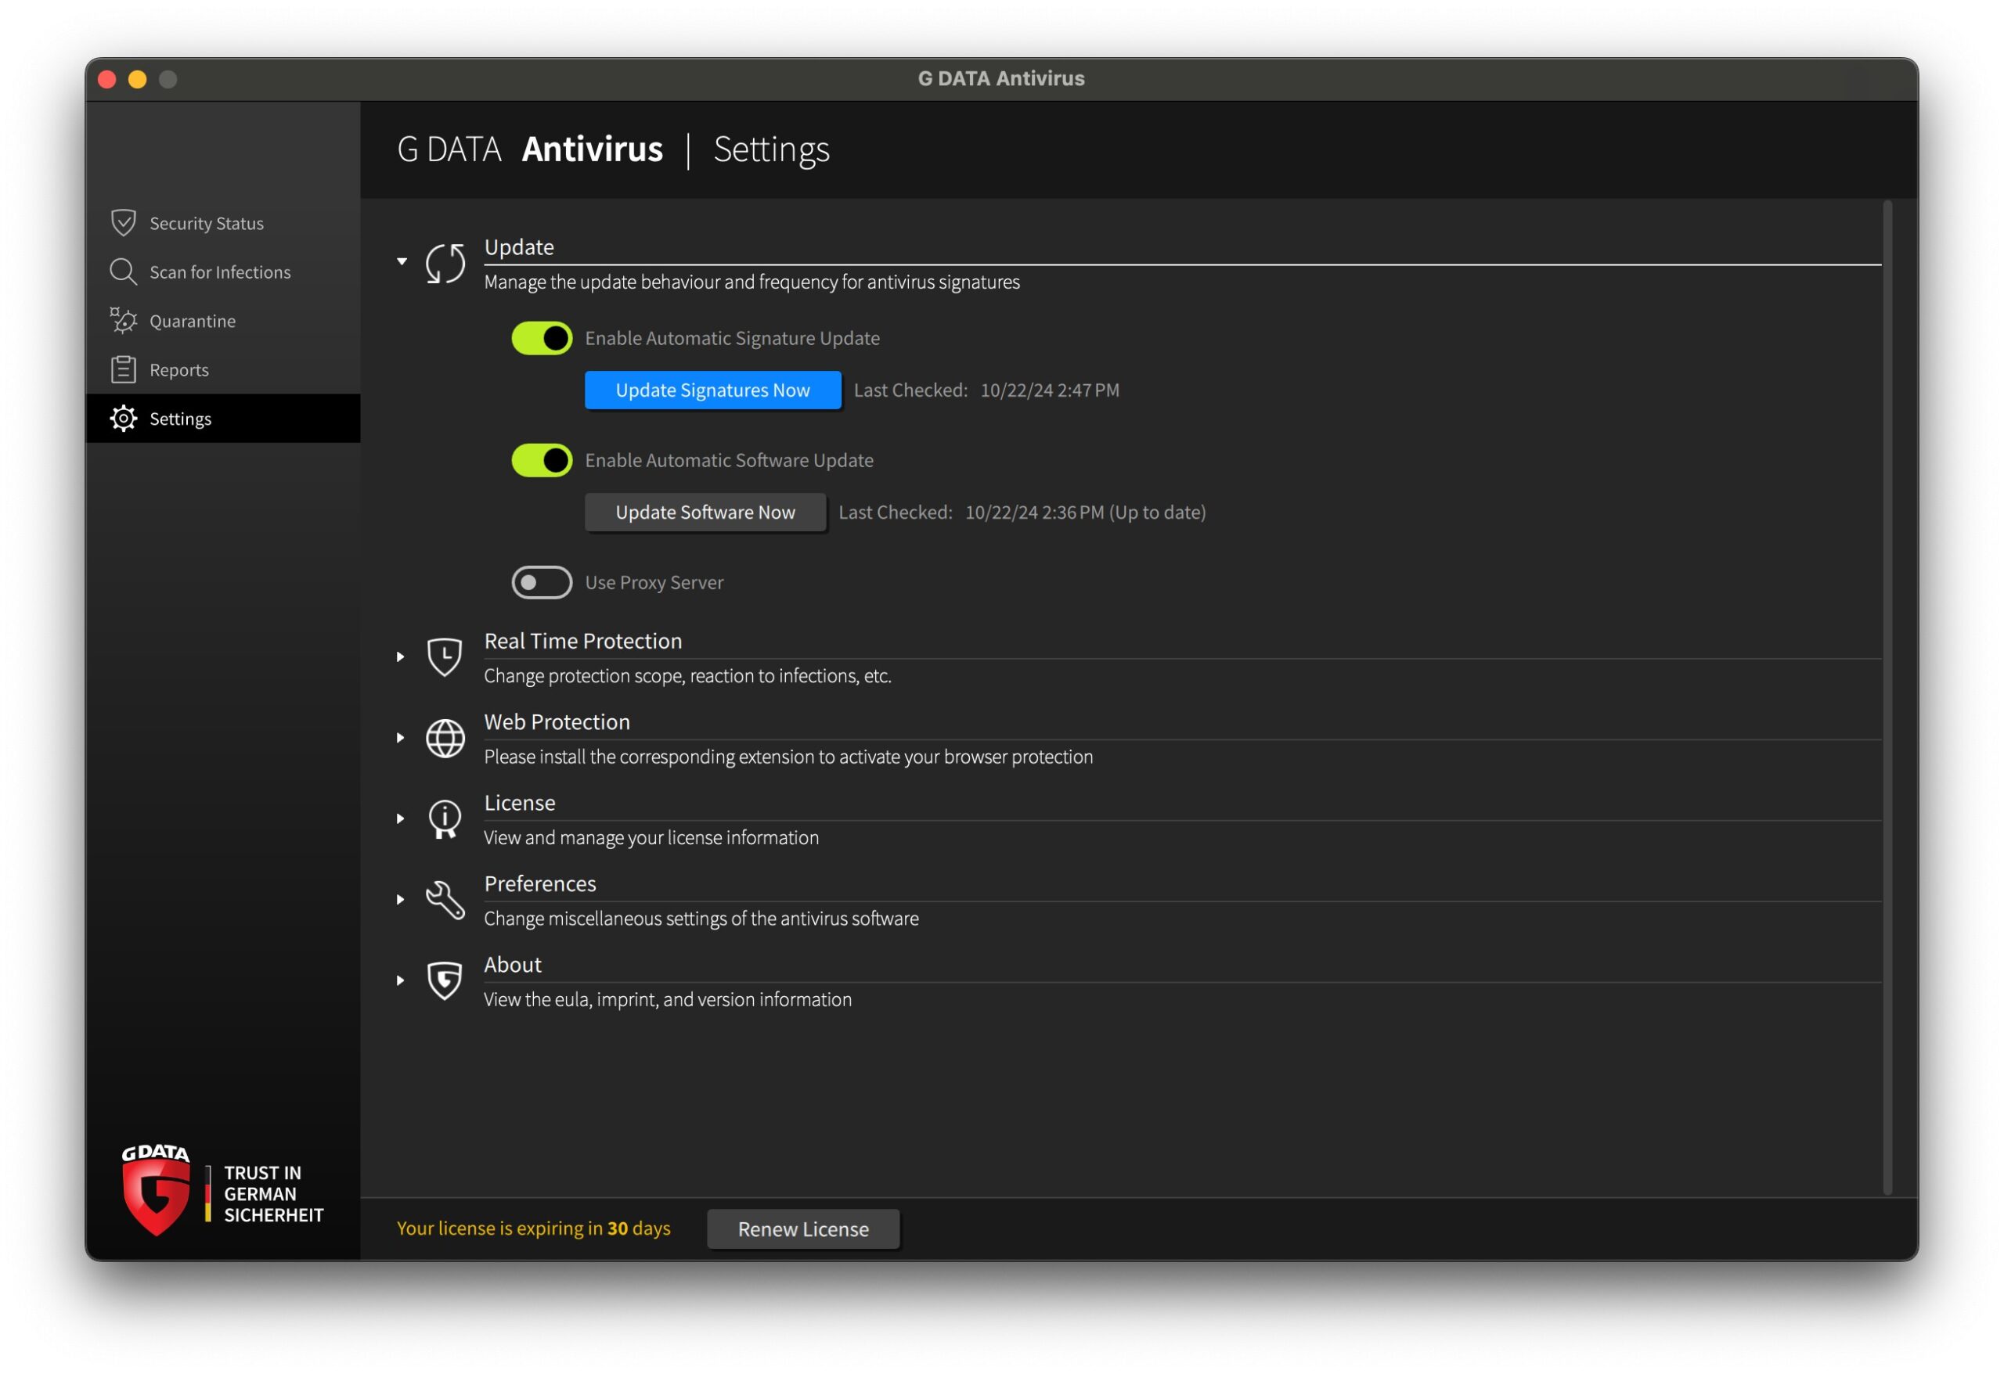Click the Quarantine virus icon
The image size is (2004, 1374).
point(124,321)
